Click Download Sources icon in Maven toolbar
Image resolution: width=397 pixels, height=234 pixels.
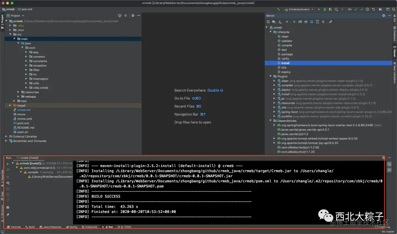coord(280,22)
